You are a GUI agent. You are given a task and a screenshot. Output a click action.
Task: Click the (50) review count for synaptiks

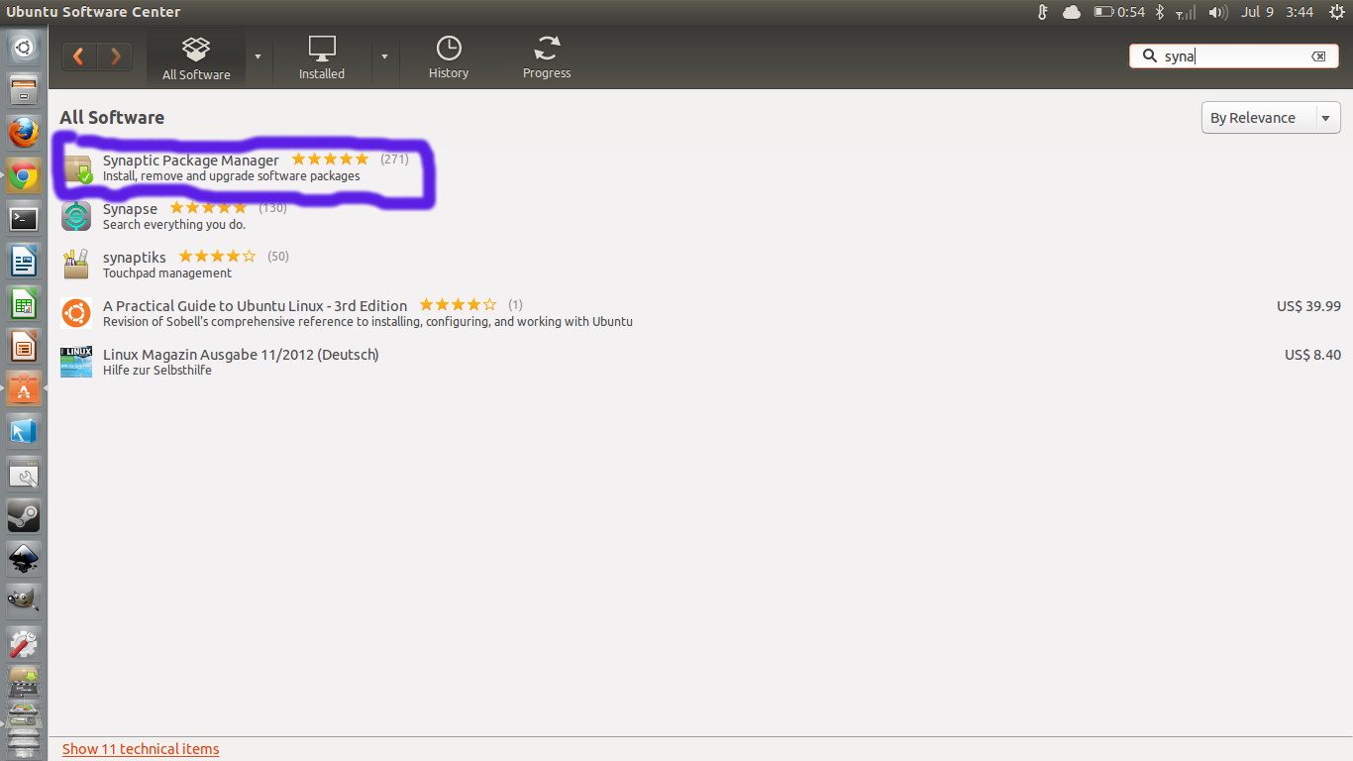point(278,257)
